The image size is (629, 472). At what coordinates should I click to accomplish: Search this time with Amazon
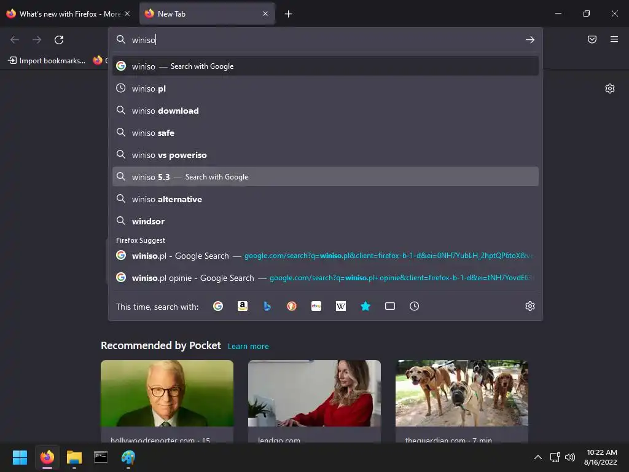(242, 306)
